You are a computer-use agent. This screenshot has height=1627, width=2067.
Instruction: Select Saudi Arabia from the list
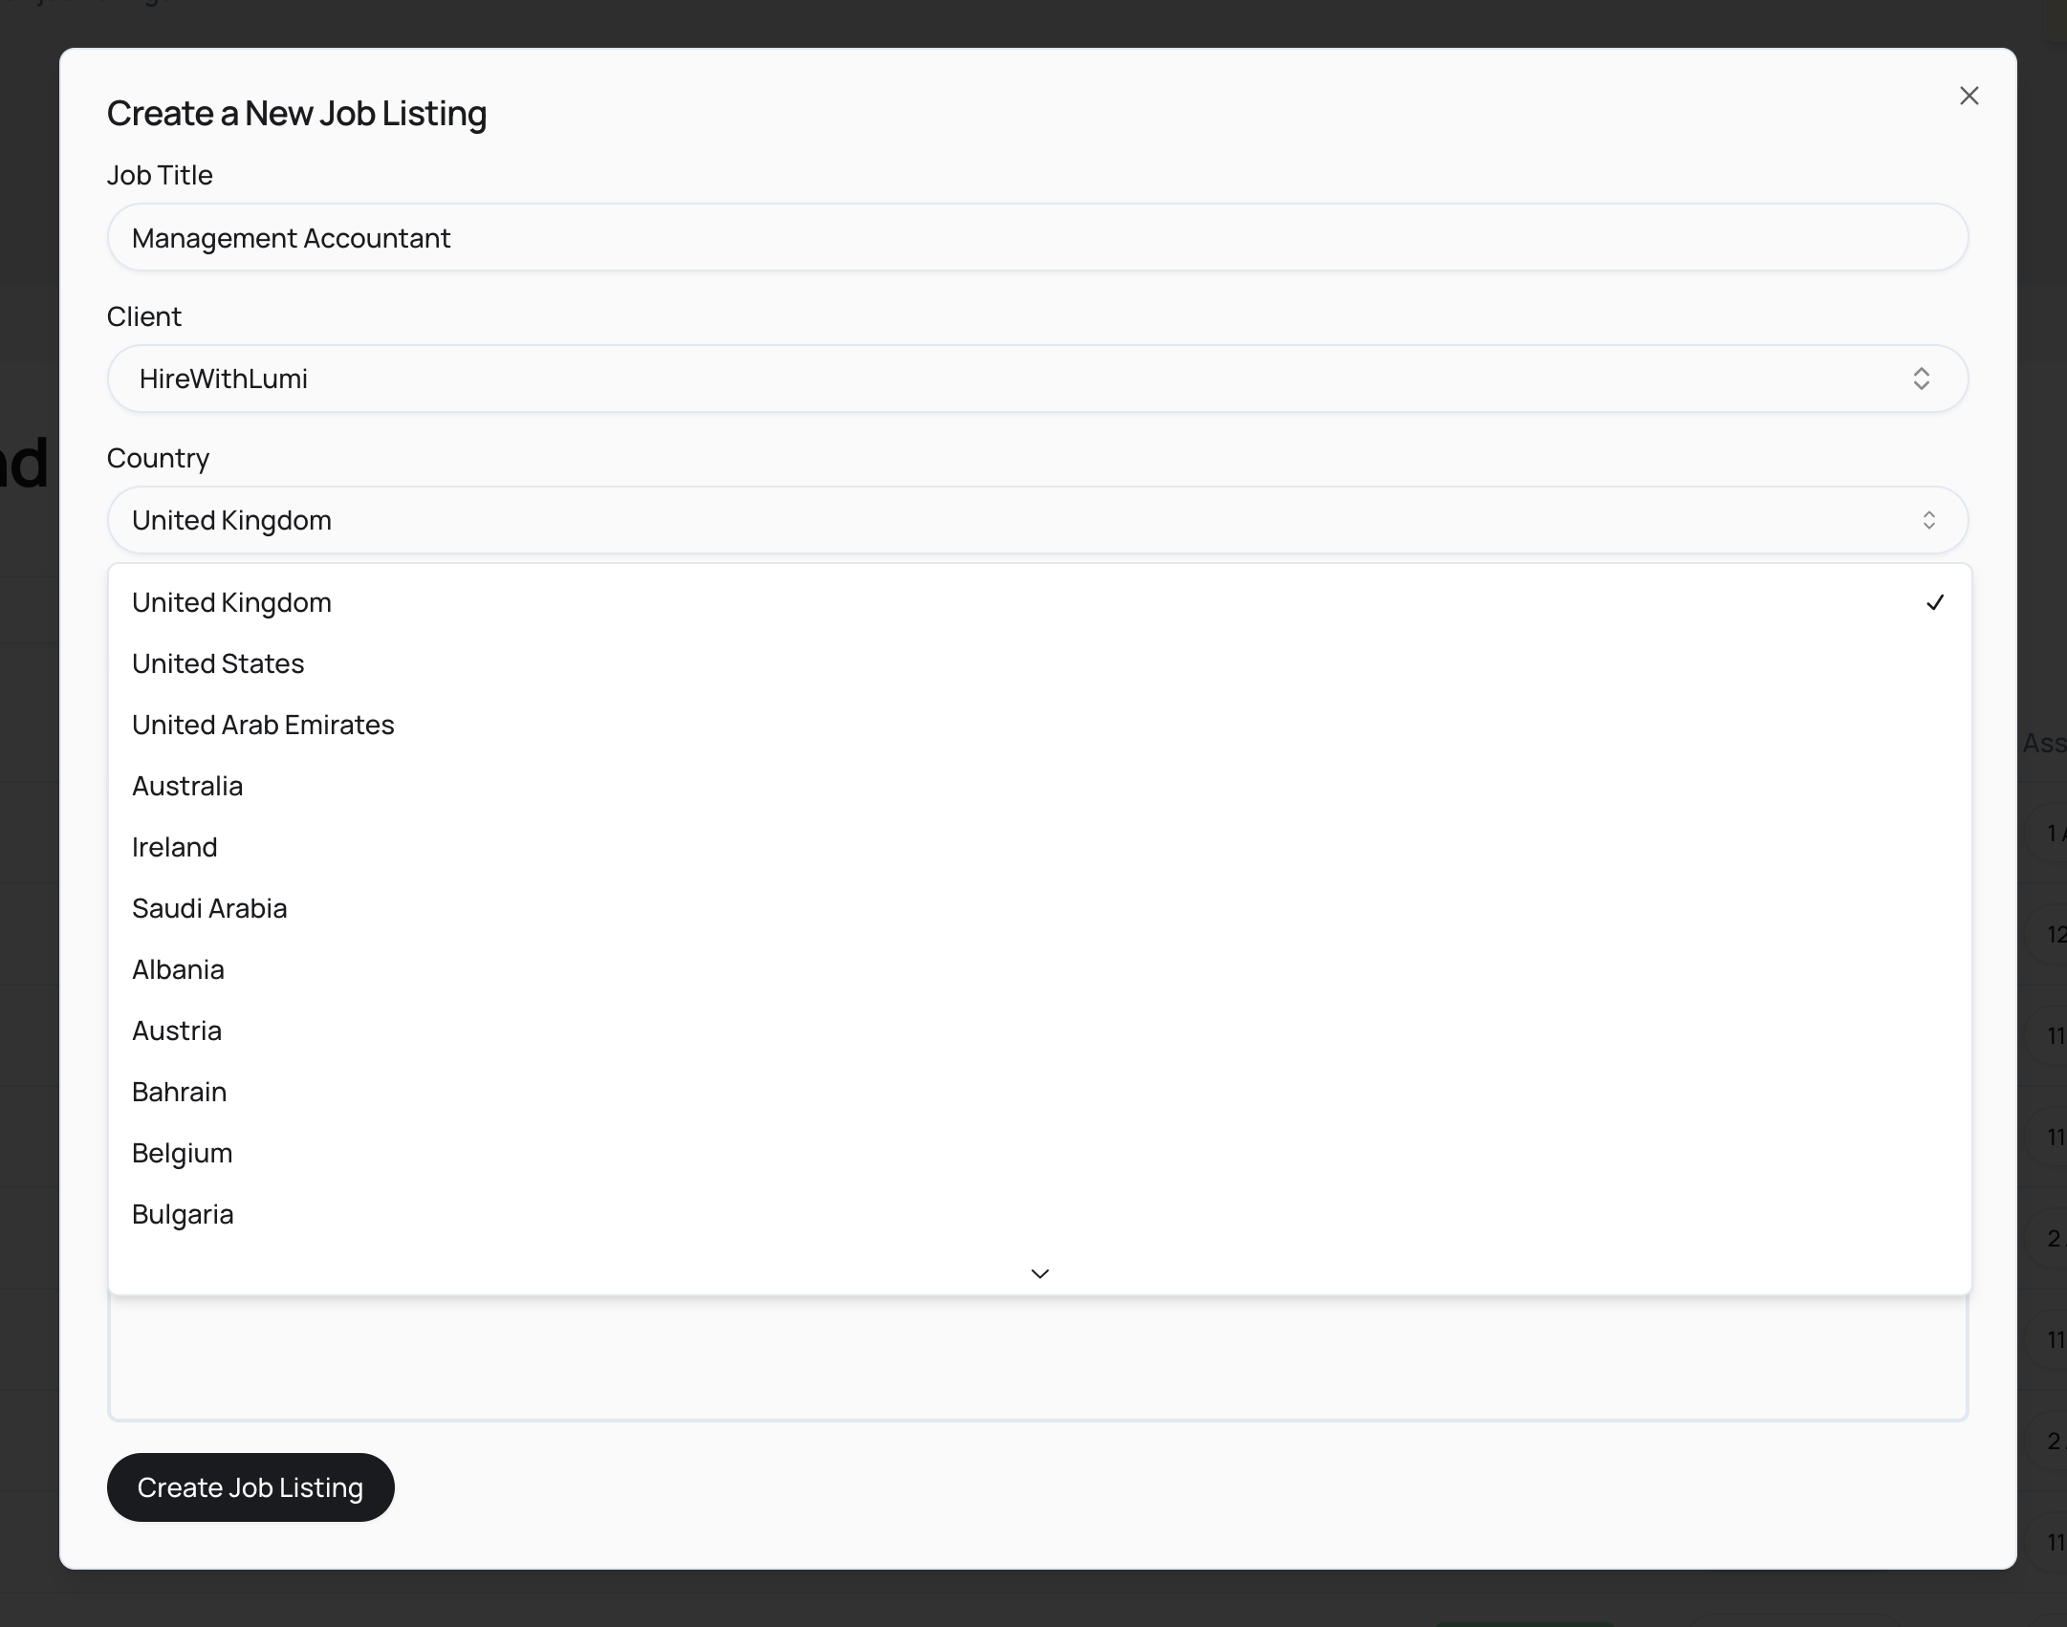tap(209, 908)
